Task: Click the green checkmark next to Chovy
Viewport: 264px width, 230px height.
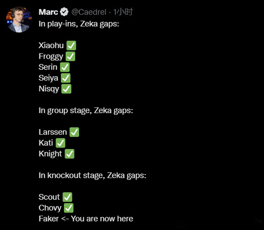Action: (69, 208)
